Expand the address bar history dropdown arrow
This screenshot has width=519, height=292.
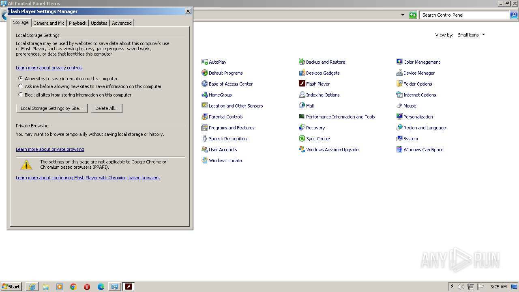(x=403, y=15)
